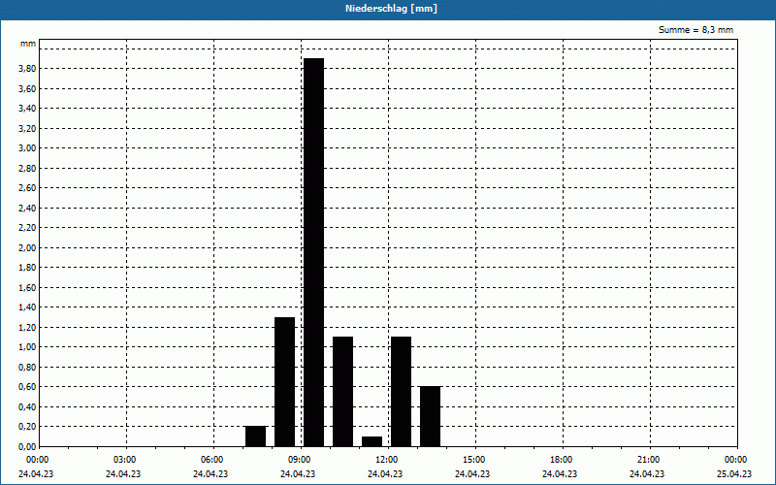Click the mm unit label of the y-axis

28,44
